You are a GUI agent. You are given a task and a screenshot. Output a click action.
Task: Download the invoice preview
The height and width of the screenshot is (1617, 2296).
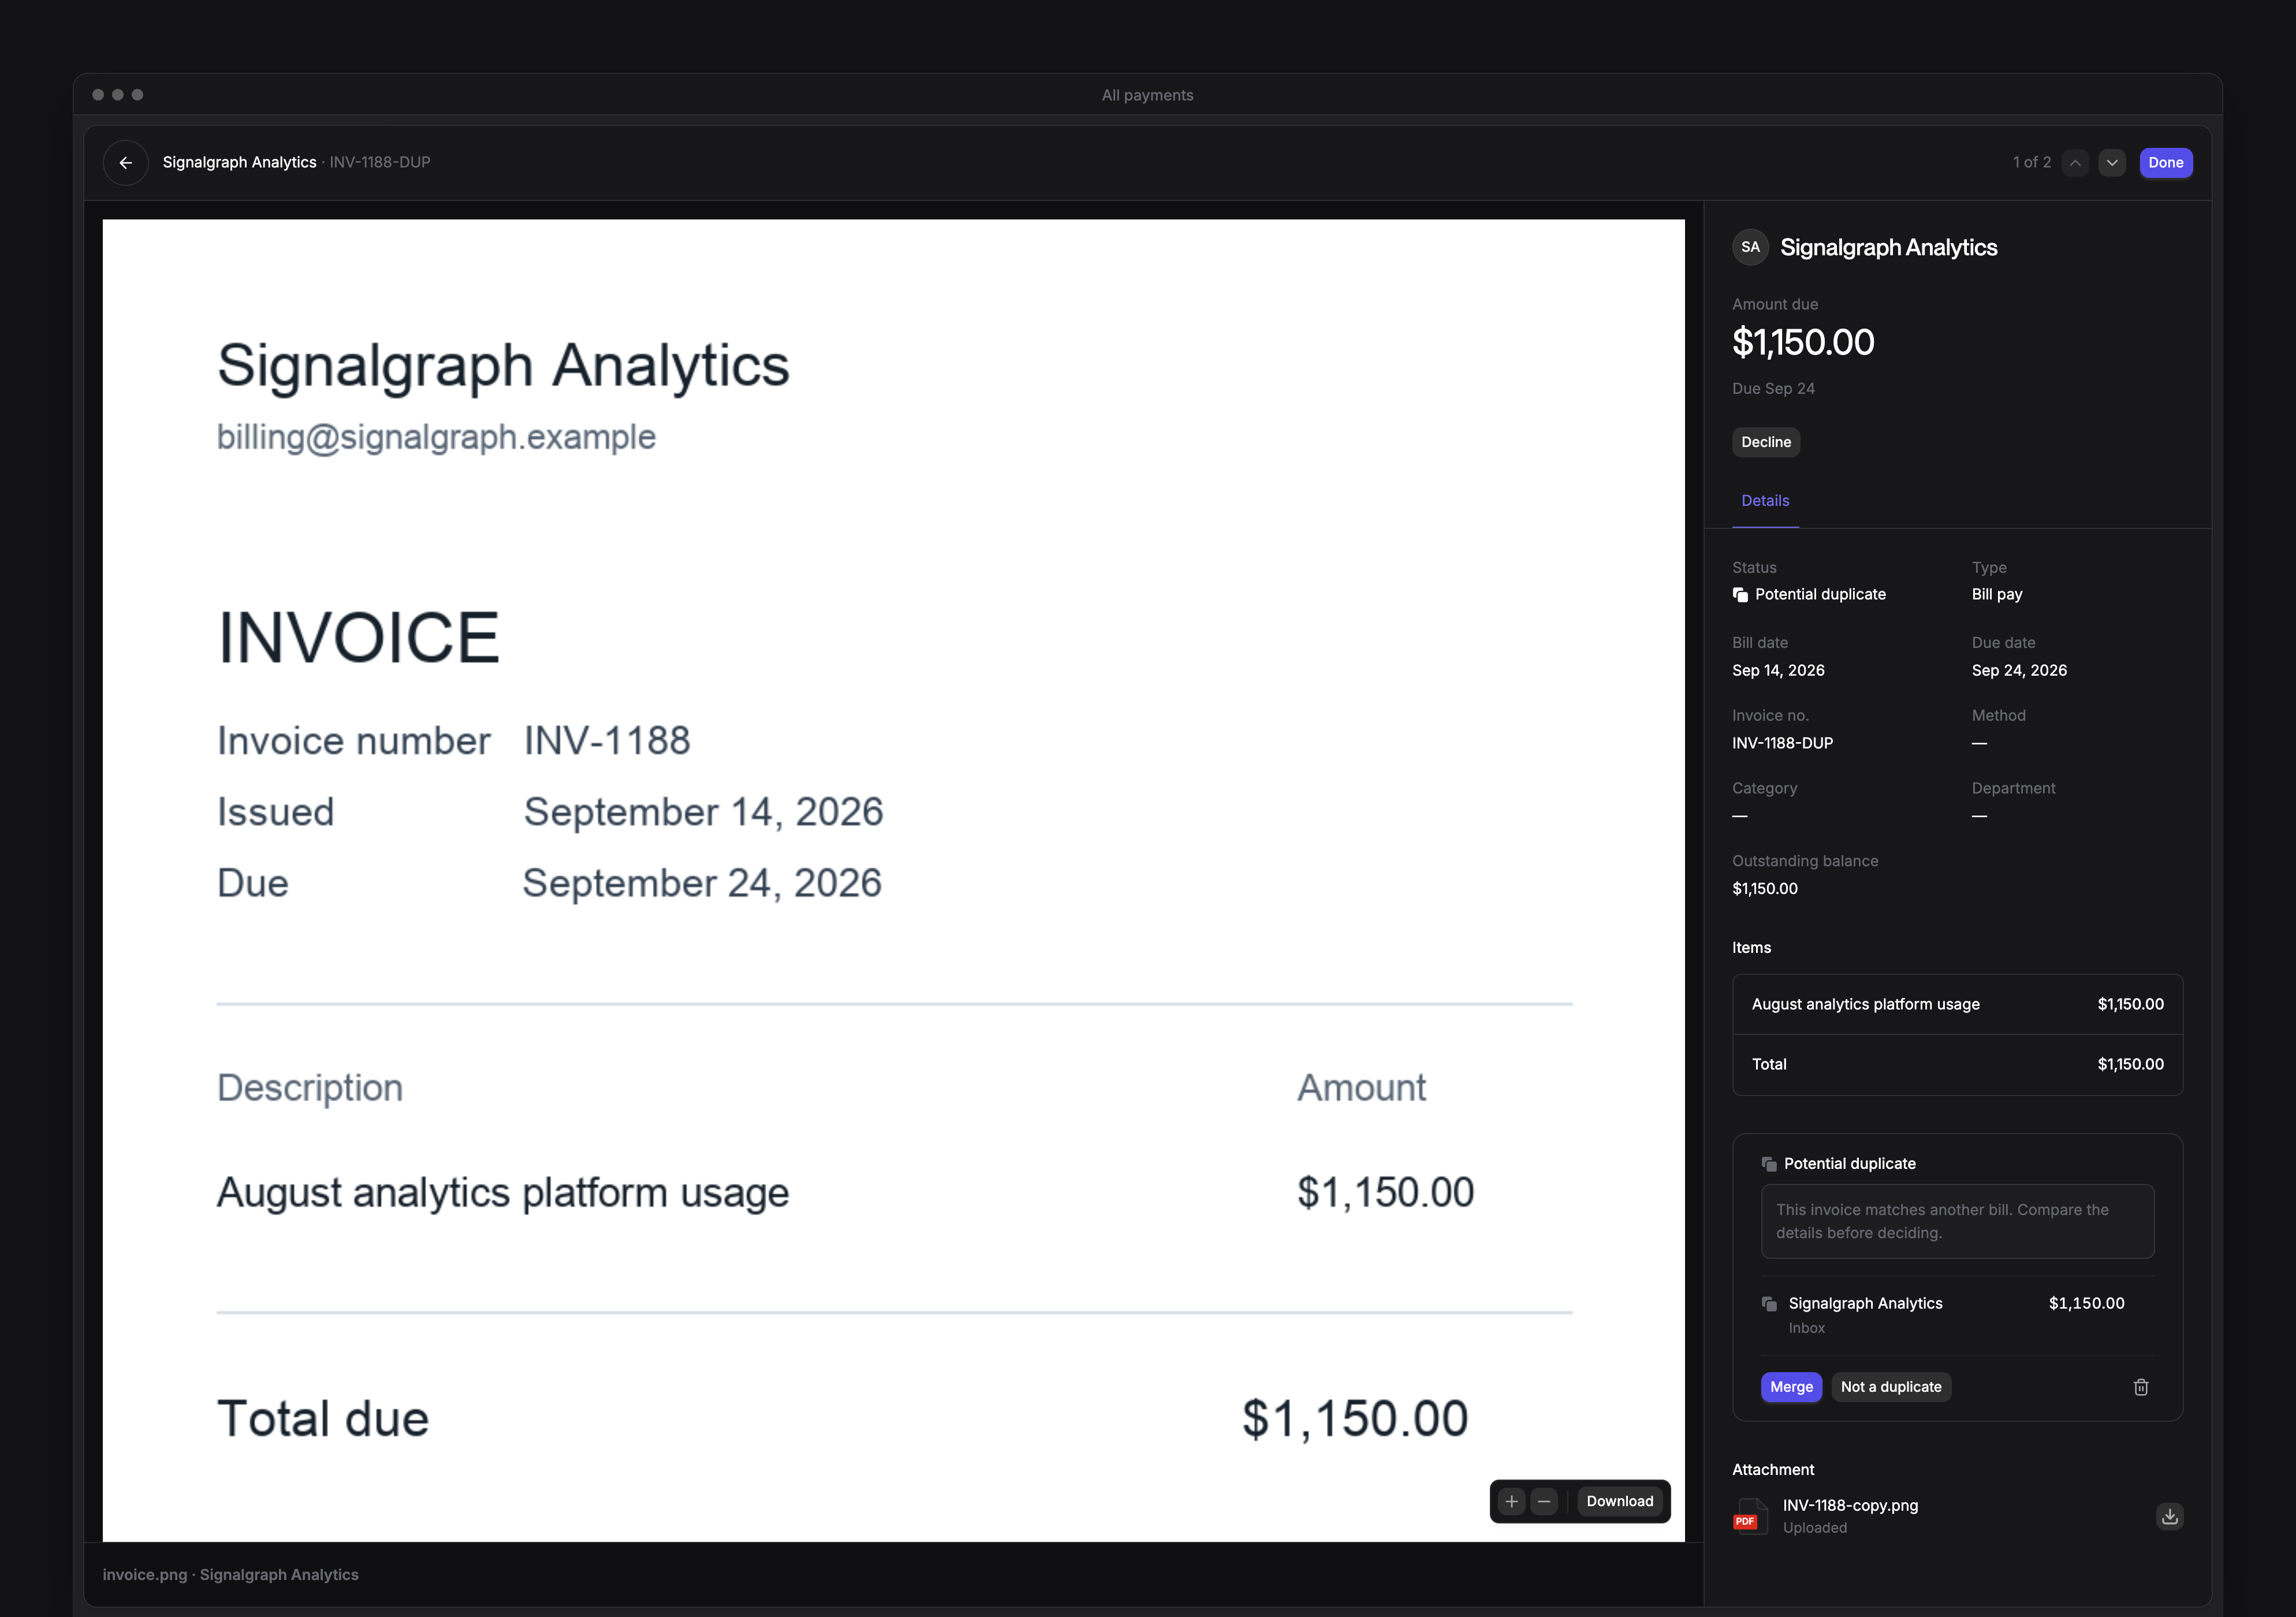coord(1620,1501)
